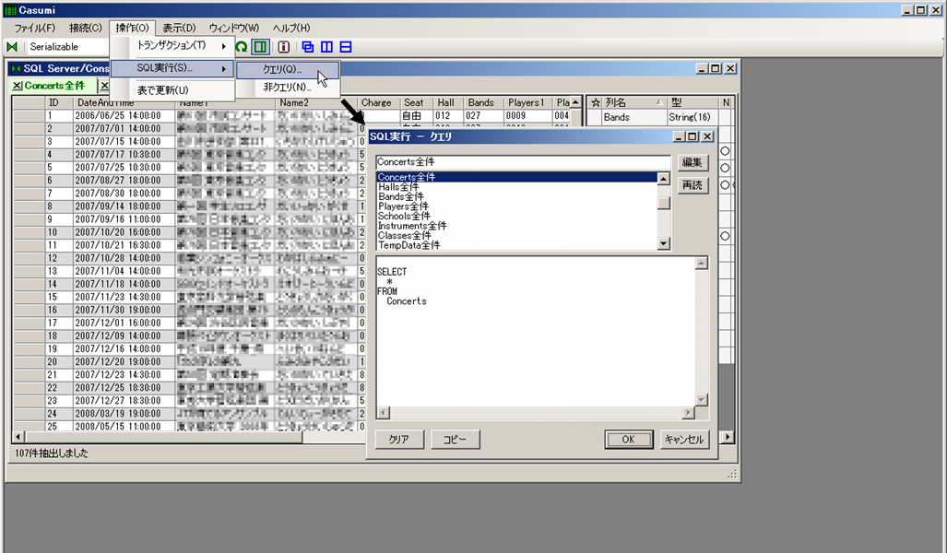Select Players全件 in the query list

pyautogui.click(x=400, y=206)
